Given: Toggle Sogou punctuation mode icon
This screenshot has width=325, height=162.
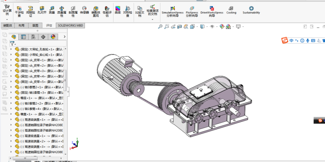Looking at the screenshot, I should click(296, 40).
